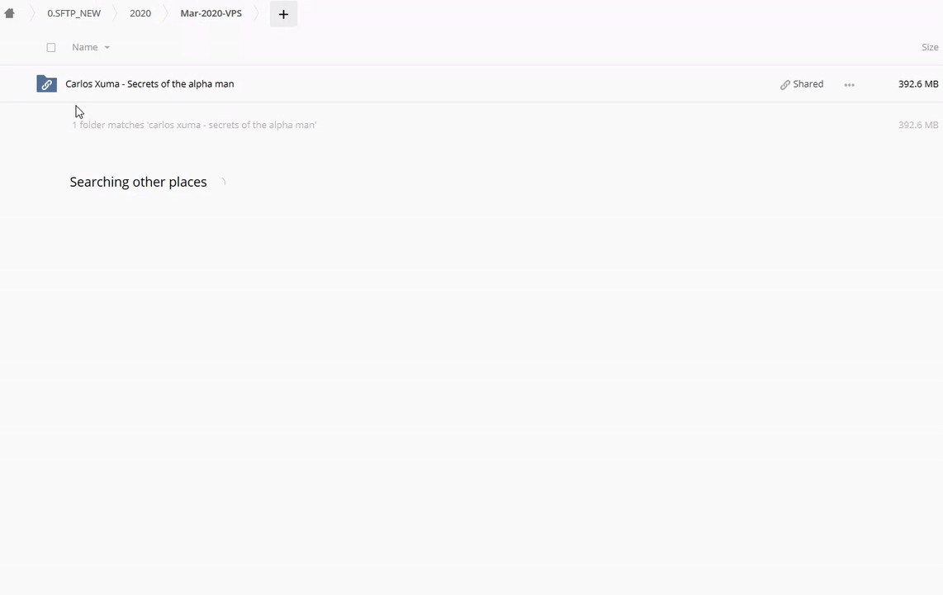This screenshot has width=943, height=595.
Task: Click the 392.6 MB size of the folder row
Action: (x=917, y=84)
